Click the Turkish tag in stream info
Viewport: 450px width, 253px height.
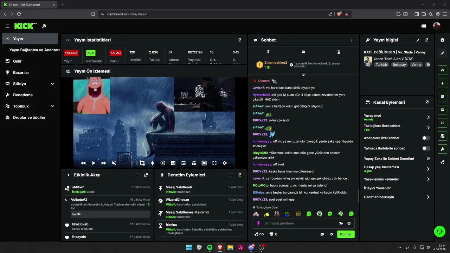click(x=381, y=65)
